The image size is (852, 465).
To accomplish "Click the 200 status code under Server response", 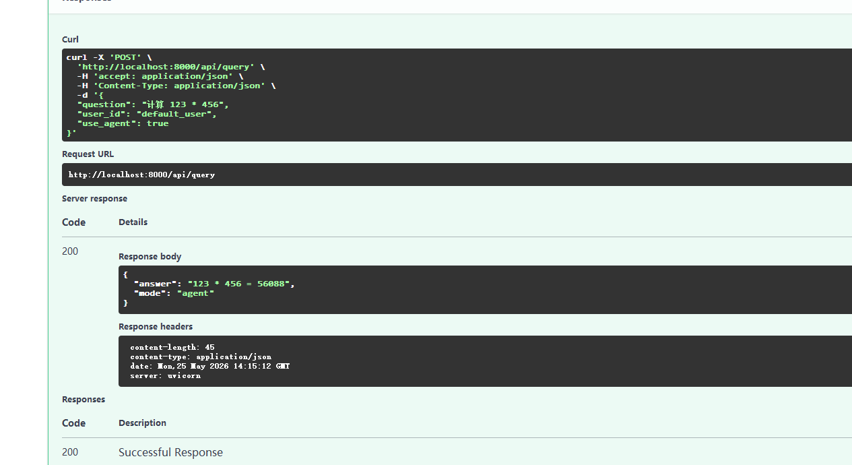I will tap(70, 251).
